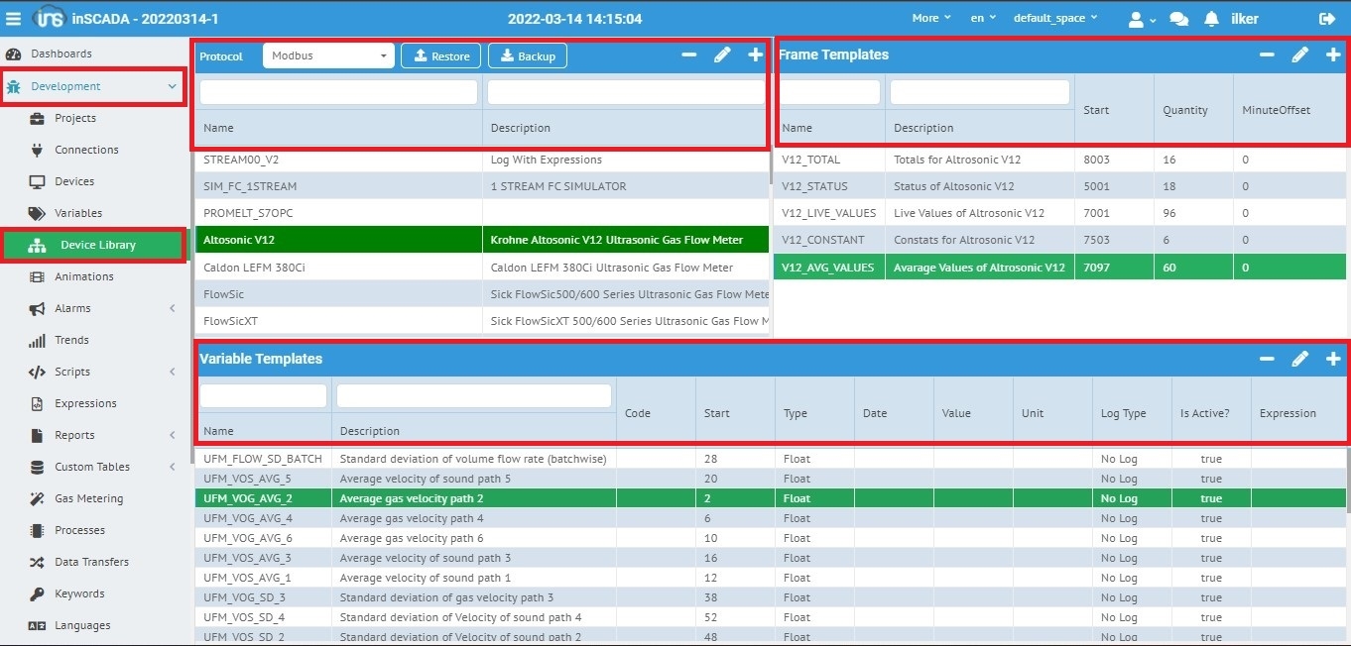Open the en language dropdown
Screen dimensions: 1351x646
(x=983, y=18)
